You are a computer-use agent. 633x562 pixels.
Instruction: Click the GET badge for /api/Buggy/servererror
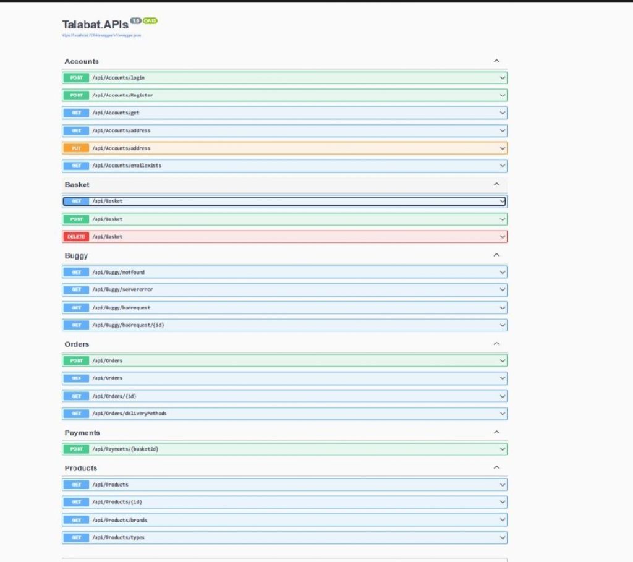pos(77,290)
